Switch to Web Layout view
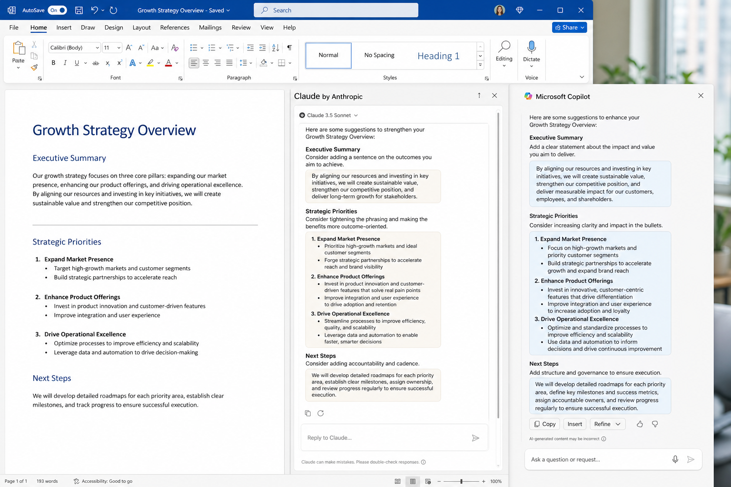 428,481
